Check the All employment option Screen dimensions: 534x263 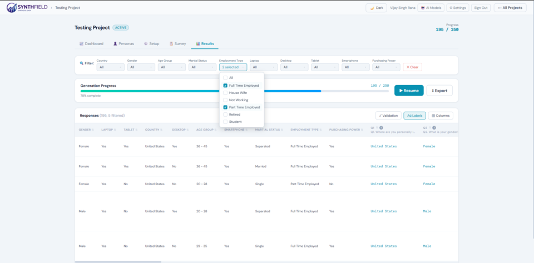point(225,78)
